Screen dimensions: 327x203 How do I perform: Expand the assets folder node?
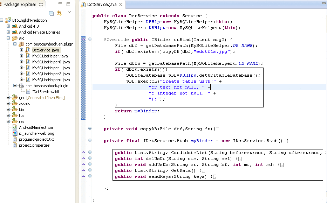coord(8,104)
